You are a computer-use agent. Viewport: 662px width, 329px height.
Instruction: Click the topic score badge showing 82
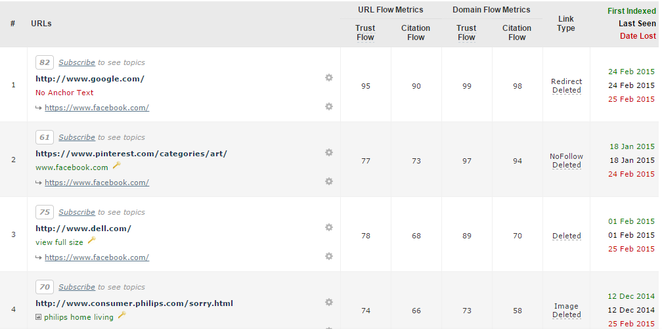(45, 62)
